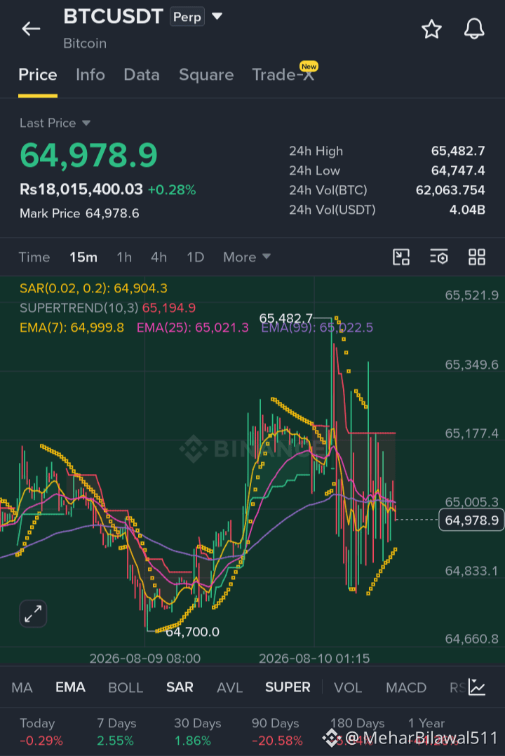Screen dimensions: 505x756
Task: Open the More timeframes dropdown
Action: coord(246,257)
